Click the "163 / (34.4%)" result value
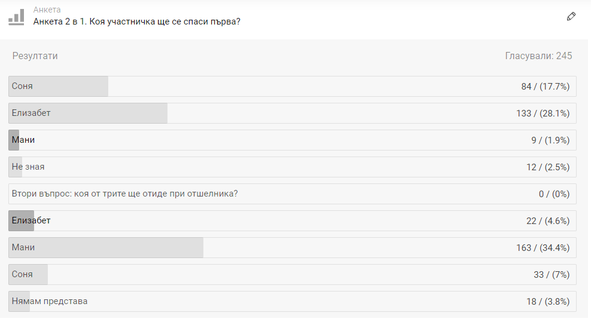This screenshot has height=322, width=591. [543, 247]
